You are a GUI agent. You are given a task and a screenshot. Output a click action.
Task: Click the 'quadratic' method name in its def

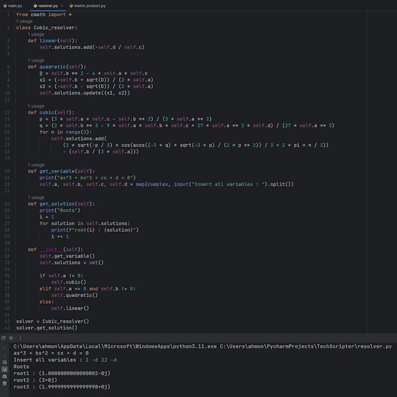pyautogui.click(x=53, y=67)
